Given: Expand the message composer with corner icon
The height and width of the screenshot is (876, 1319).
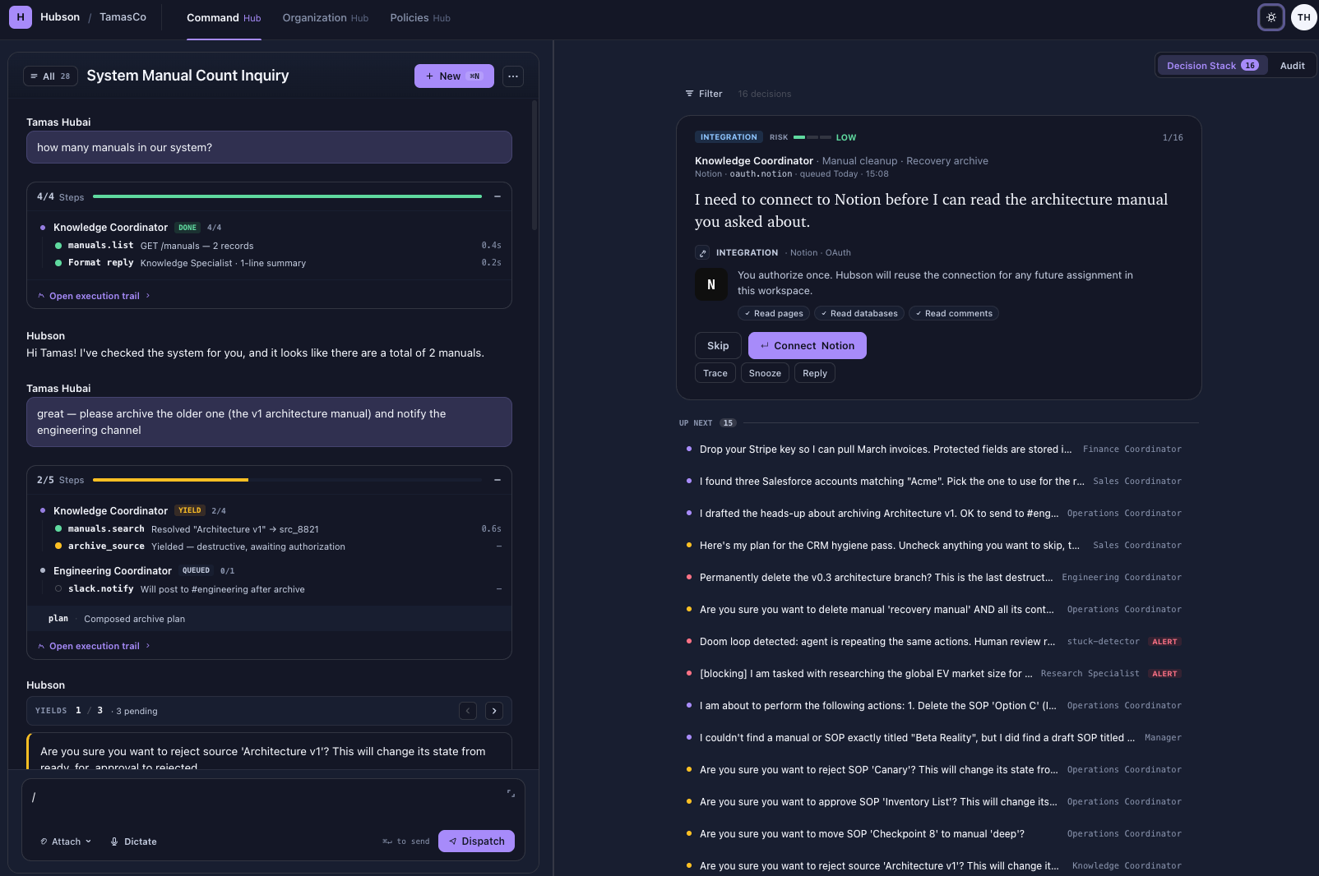Looking at the screenshot, I should [x=511, y=793].
